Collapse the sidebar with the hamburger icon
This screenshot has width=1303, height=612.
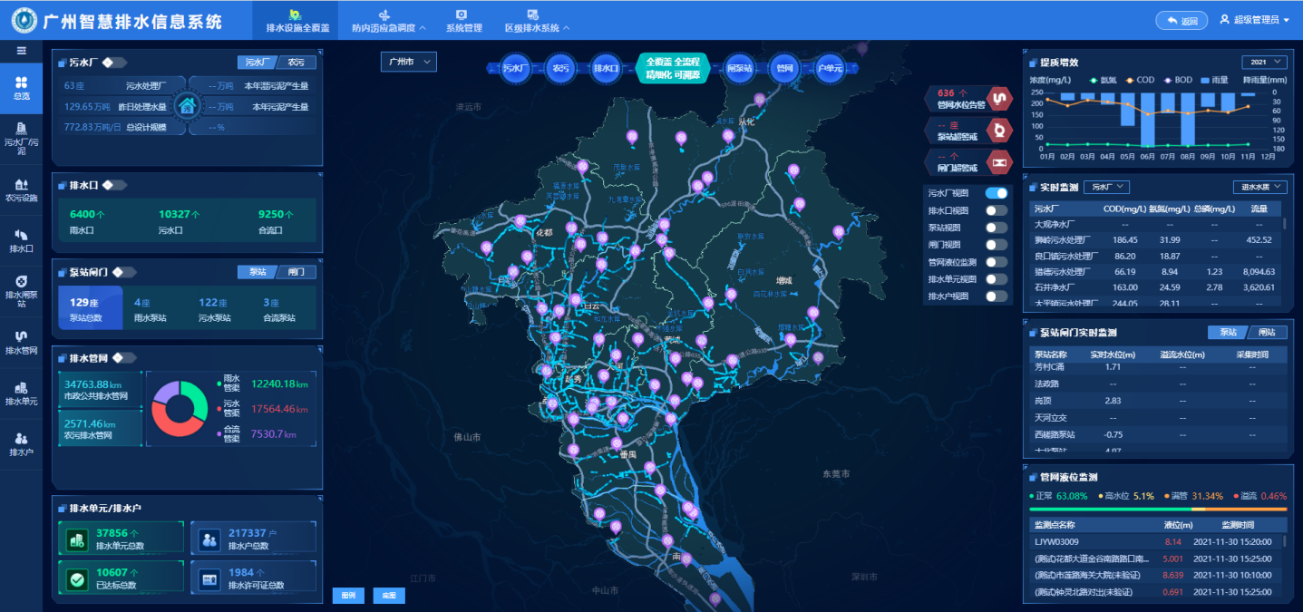(21, 51)
